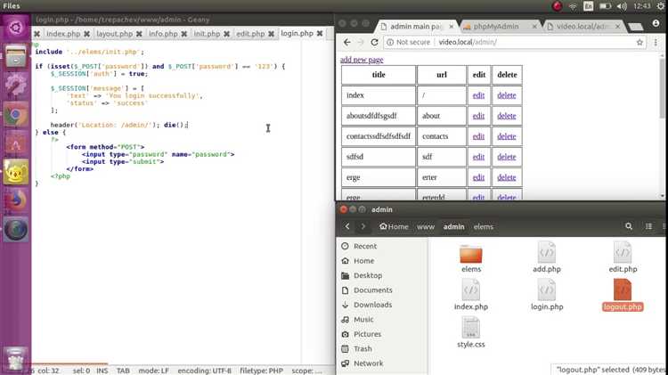Open Documents in file manager sidebar

[x=373, y=290]
